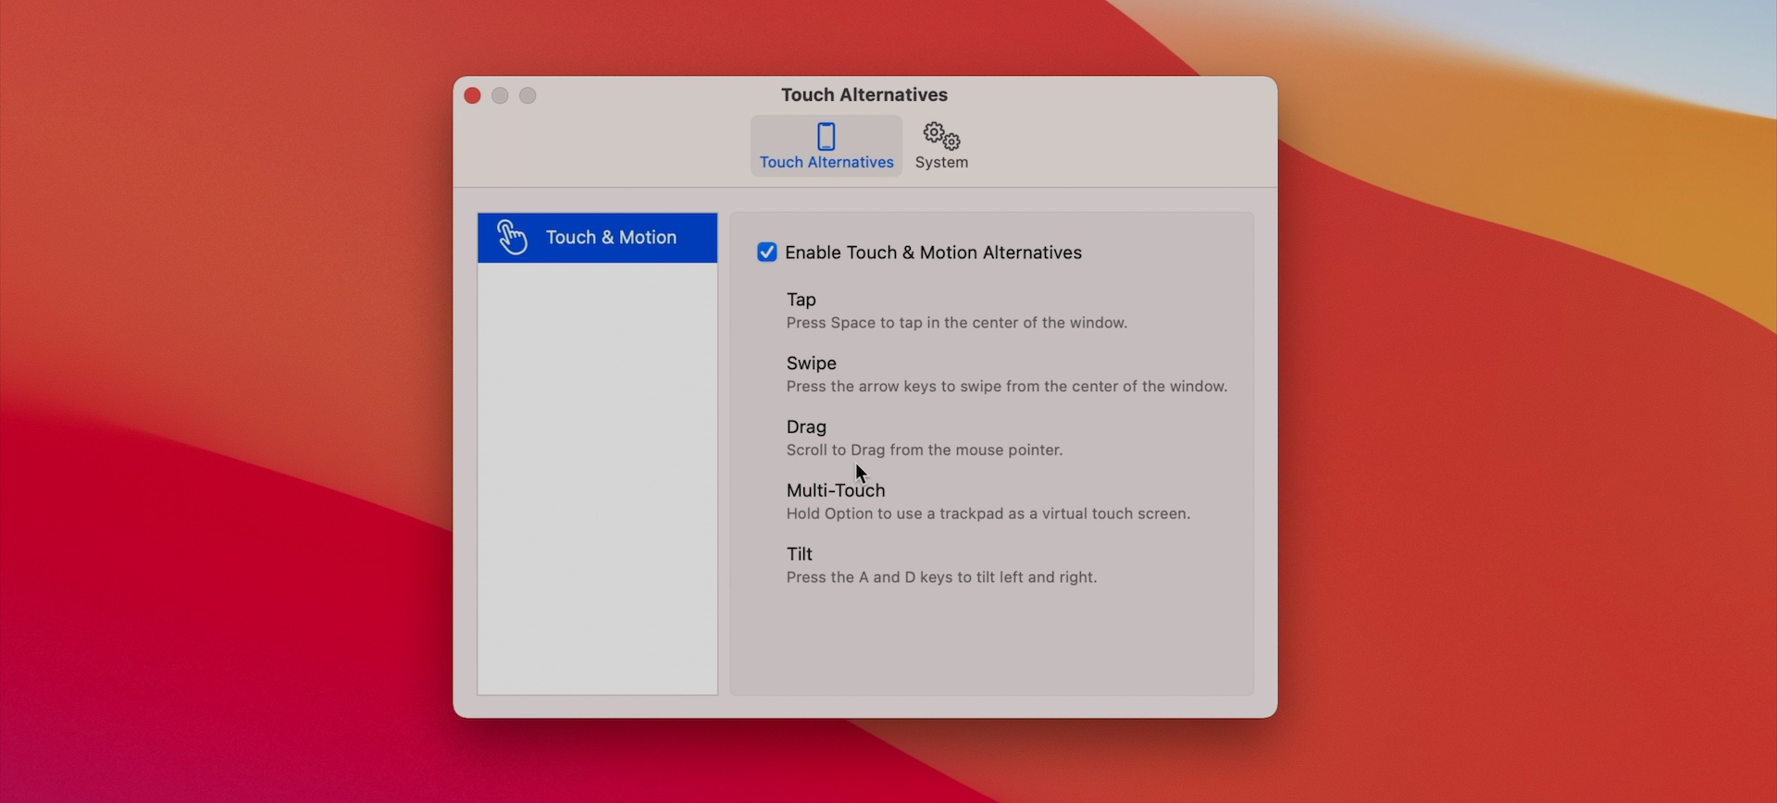Uncheck Enable Touch & Motion Alternatives checkbox
This screenshot has width=1777, height=803.
click(766, 253)
